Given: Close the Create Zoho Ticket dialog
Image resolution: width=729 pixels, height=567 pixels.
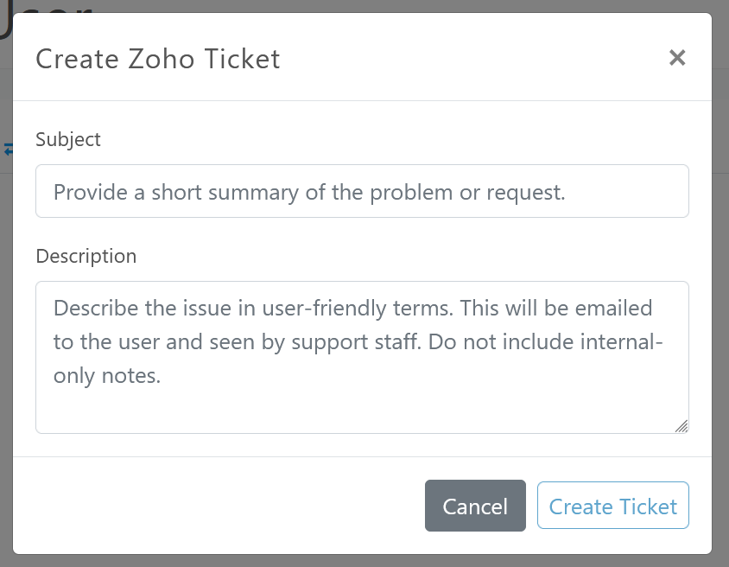Looking at the screenshot, I should 677,58.
